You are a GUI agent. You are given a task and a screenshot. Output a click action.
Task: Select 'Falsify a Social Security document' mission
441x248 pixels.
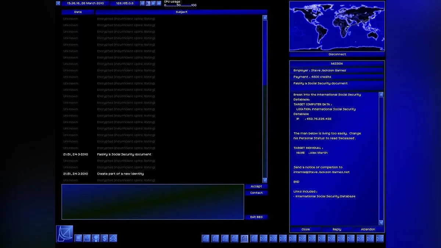coord(124,154)
